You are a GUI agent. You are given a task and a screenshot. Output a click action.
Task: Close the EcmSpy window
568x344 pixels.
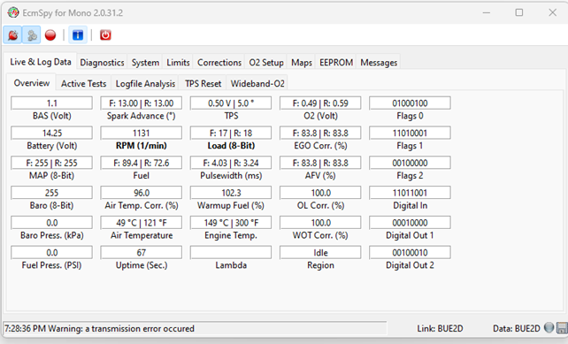552,12
